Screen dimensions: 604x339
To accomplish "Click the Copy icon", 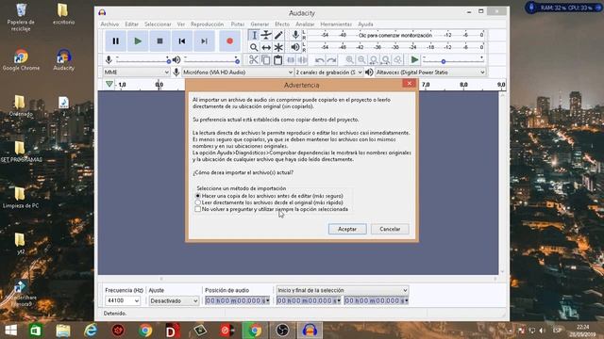I will 266,60.
